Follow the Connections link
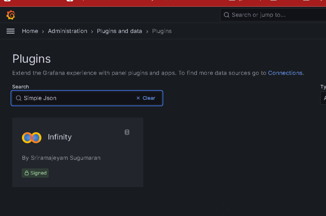Image resolution: width=326 pixels, height=216 pixels. pos(285,73)
